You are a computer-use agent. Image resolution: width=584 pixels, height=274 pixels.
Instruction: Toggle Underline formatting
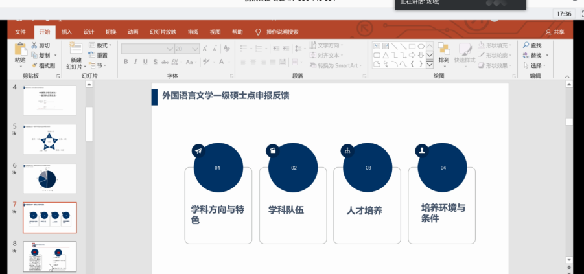[145, 62]
